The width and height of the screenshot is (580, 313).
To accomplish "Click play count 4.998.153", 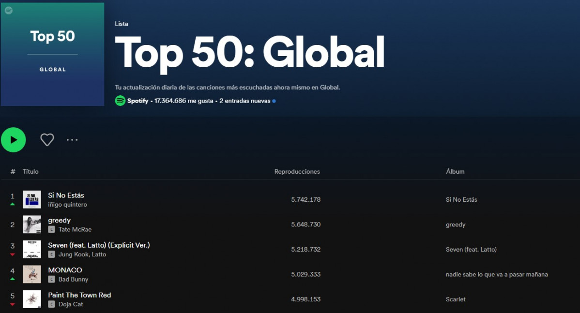I will pyautogui.click(x=305, y=299).
